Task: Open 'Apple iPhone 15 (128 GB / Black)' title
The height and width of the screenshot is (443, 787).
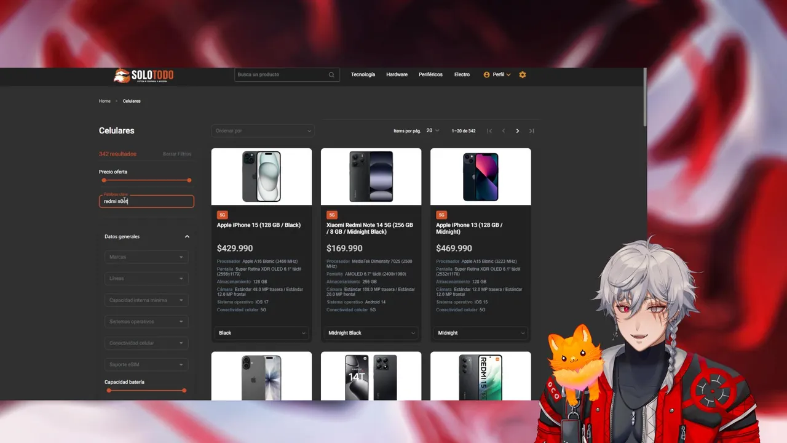Action: [259, 225]
